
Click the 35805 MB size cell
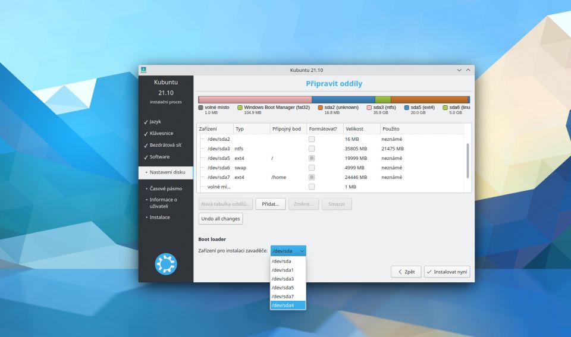click(356, 149)
